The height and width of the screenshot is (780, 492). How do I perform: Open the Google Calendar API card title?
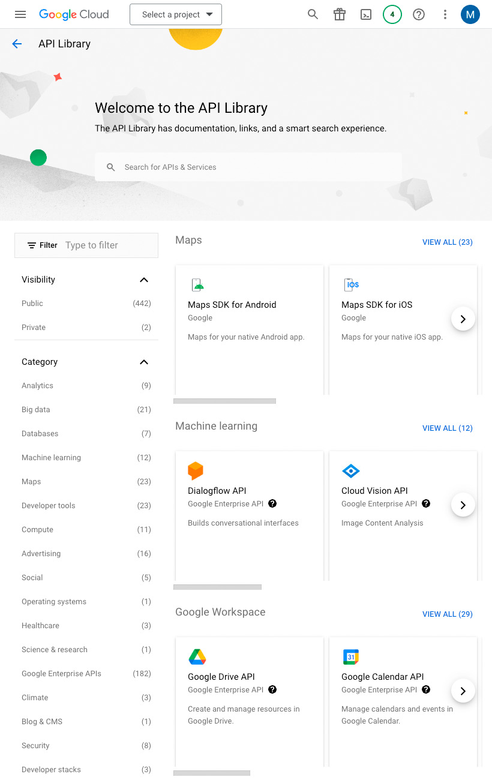[383, 677]
